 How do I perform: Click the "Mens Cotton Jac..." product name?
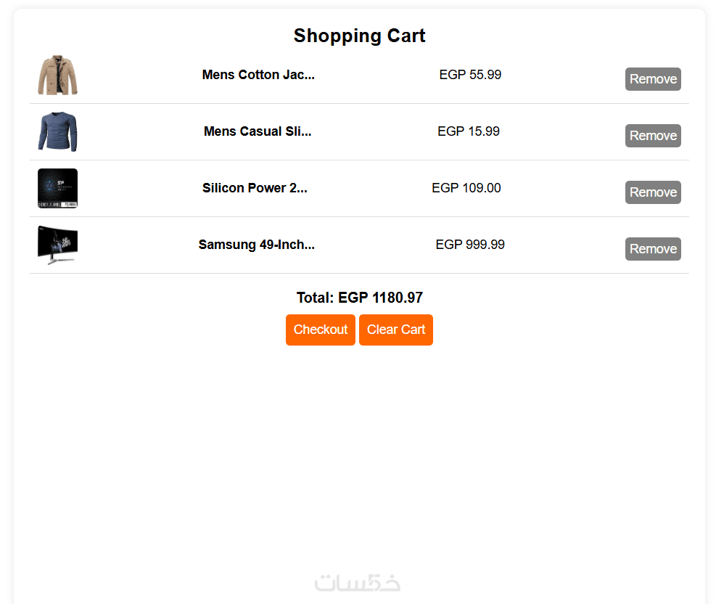tap(258, 75)
